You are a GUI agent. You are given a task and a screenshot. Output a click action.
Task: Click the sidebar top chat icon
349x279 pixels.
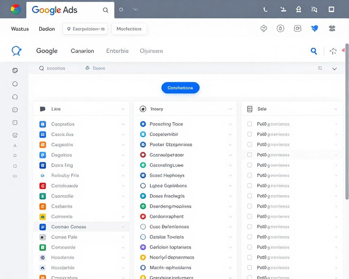click(15, 70)
